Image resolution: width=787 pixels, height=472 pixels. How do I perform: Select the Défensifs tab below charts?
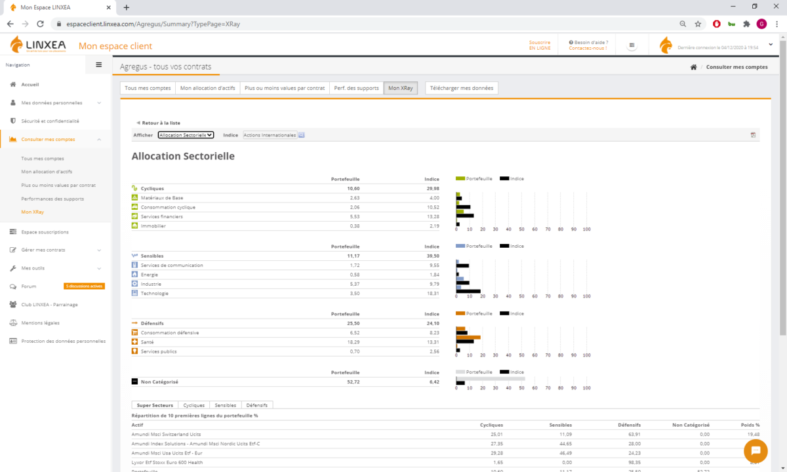point(257,405)
